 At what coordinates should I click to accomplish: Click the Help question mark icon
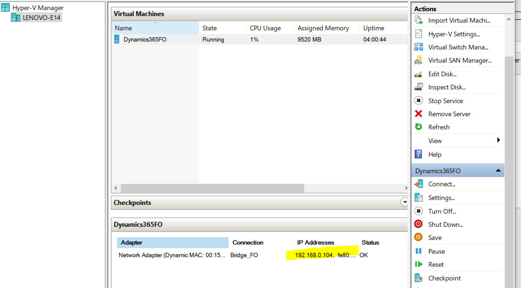(x=418, y=154)
